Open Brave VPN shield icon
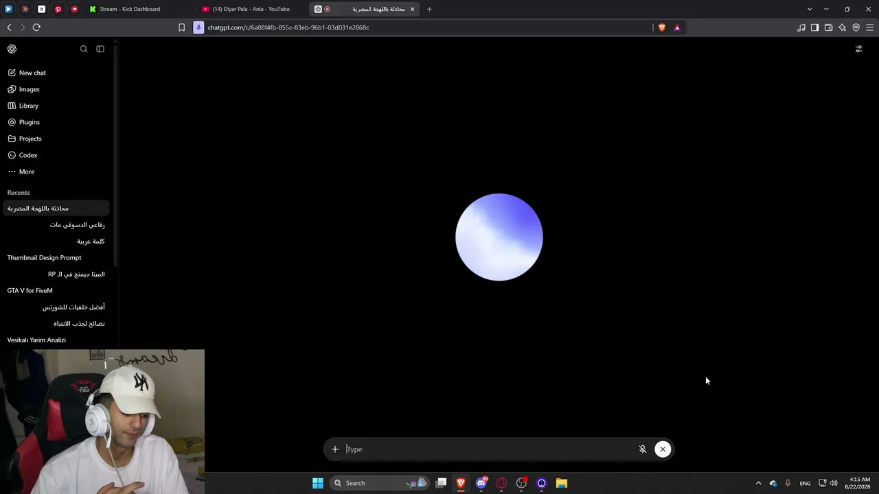The image size is (879, 494). click(856, 27)
